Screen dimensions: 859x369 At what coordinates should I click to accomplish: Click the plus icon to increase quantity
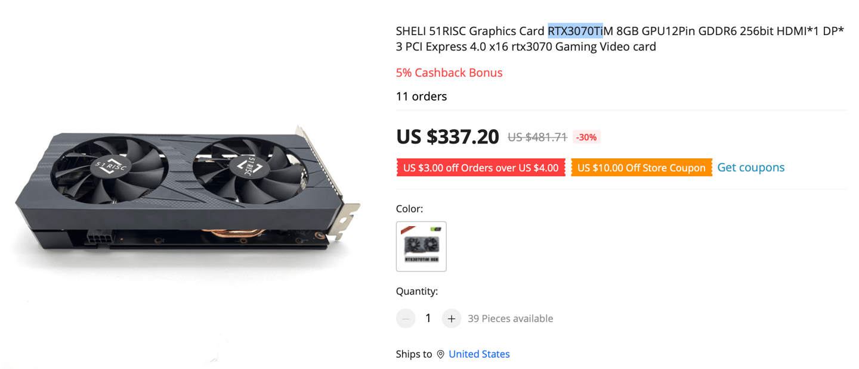(x=452, y=318)
